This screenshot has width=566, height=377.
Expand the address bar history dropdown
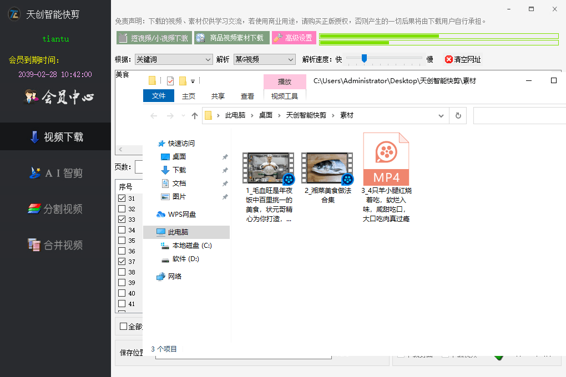[441, 116]
